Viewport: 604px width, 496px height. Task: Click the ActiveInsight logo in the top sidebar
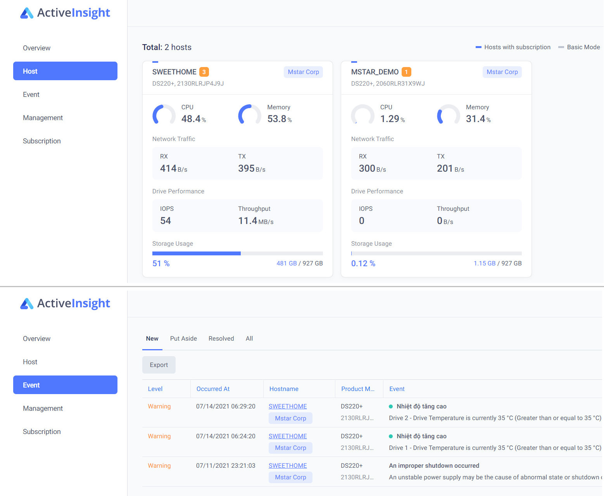(65, 13)
